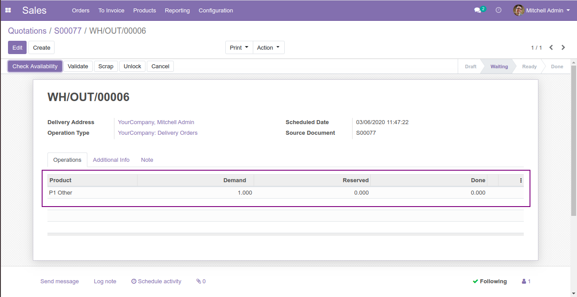577x297 pixels.
Task: Click pager text 1 / 1
Action: [537, 47]
